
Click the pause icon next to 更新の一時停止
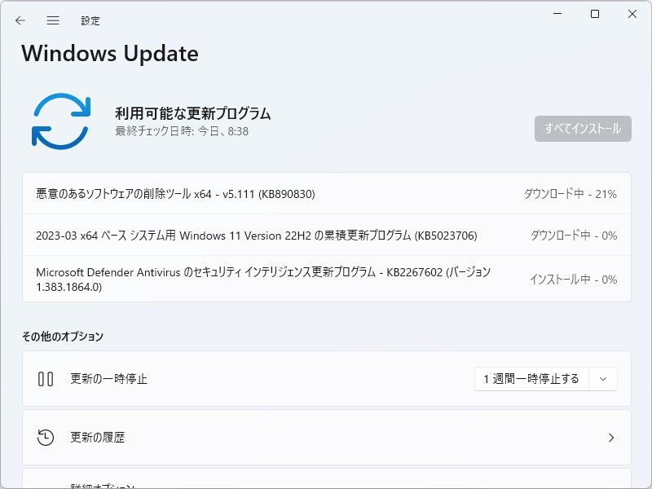click(x=47, y=378)
